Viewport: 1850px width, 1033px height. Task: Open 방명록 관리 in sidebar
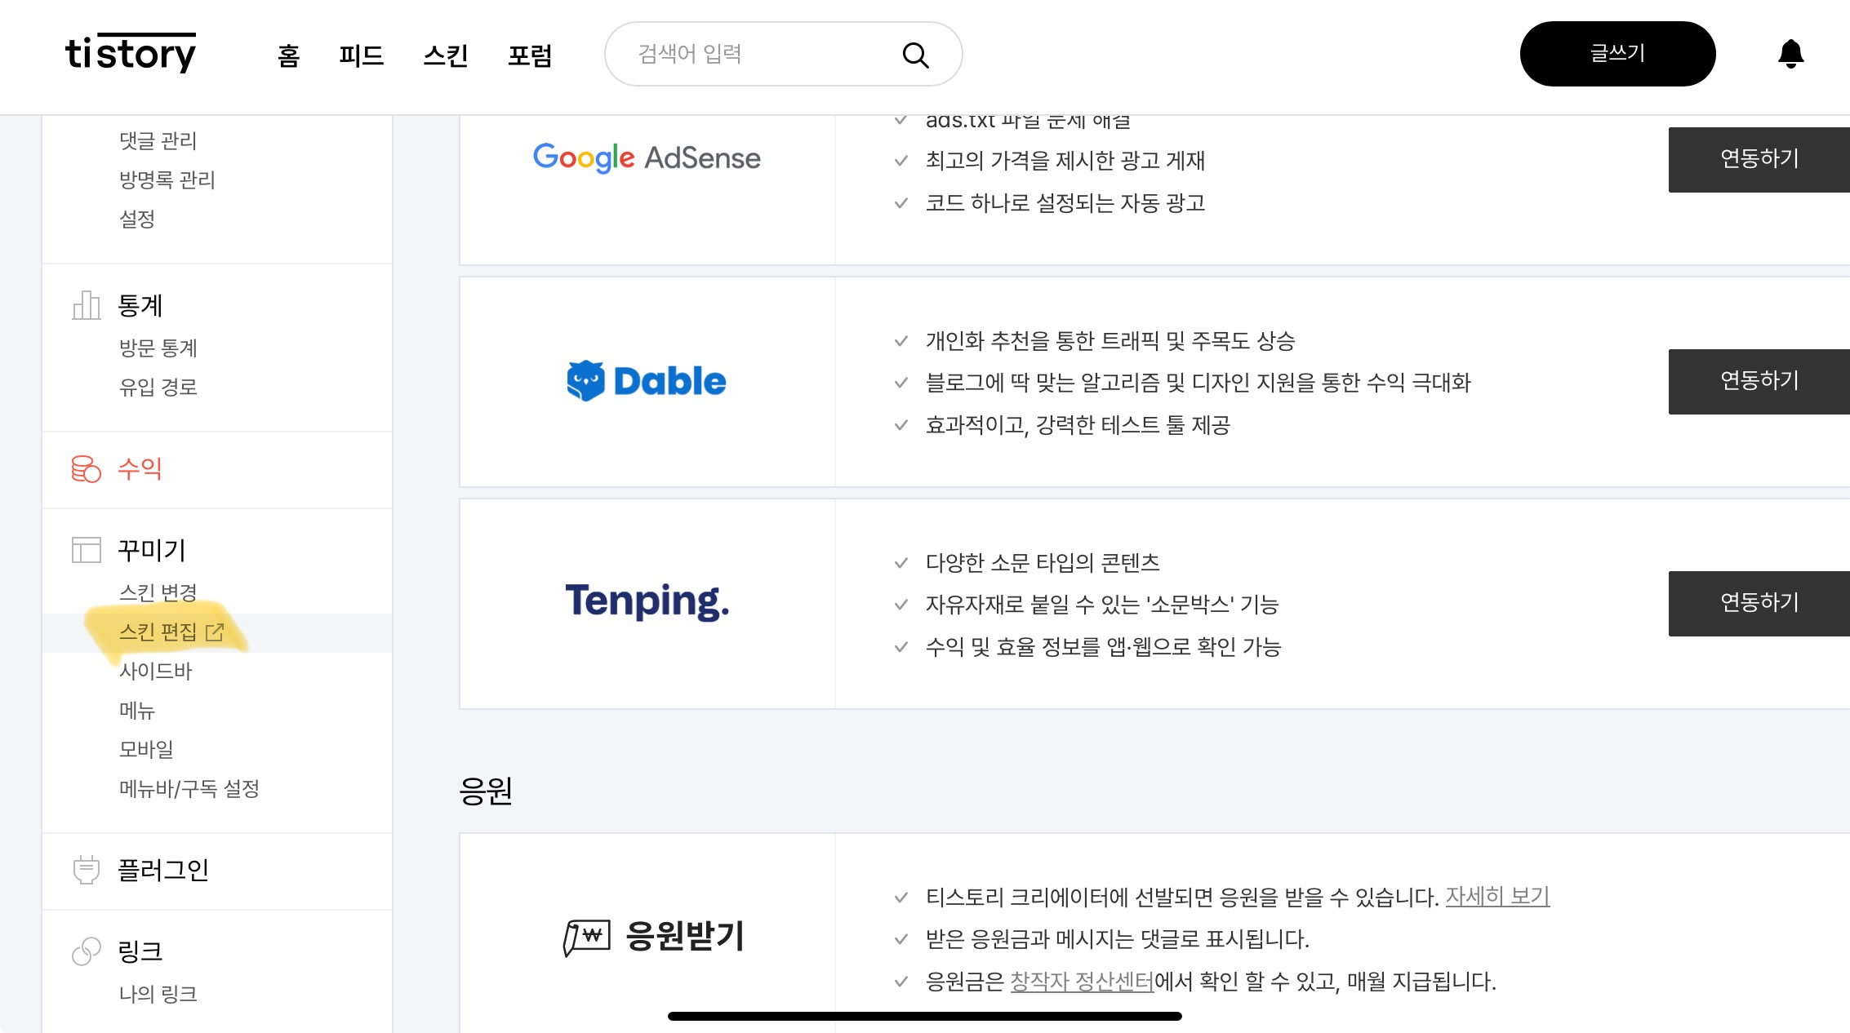pyautogui.click(x=167, y=180)
